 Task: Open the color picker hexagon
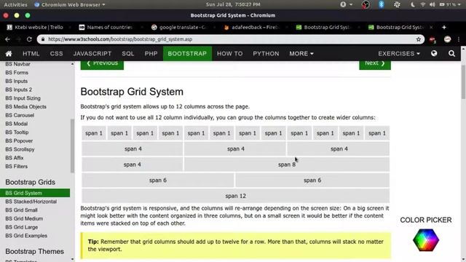[425, 240]
